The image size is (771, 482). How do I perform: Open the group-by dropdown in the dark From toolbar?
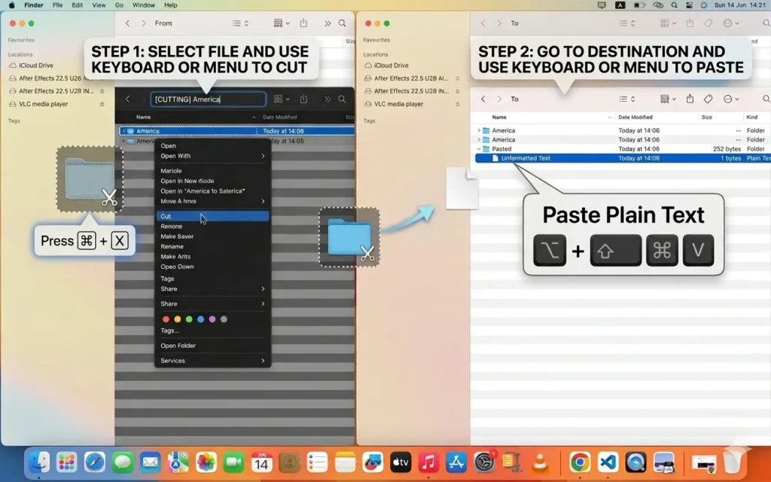pyautogui.click(x=282, y=99)
